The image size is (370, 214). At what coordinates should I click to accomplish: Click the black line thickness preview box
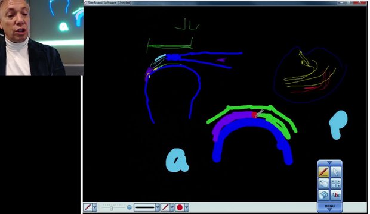coord(144,207)
